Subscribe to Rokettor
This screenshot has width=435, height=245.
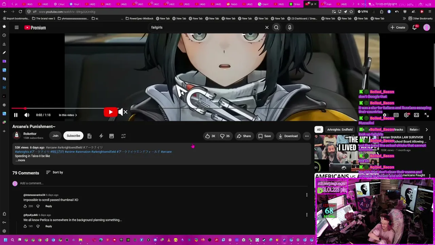(x=73, y=136)
